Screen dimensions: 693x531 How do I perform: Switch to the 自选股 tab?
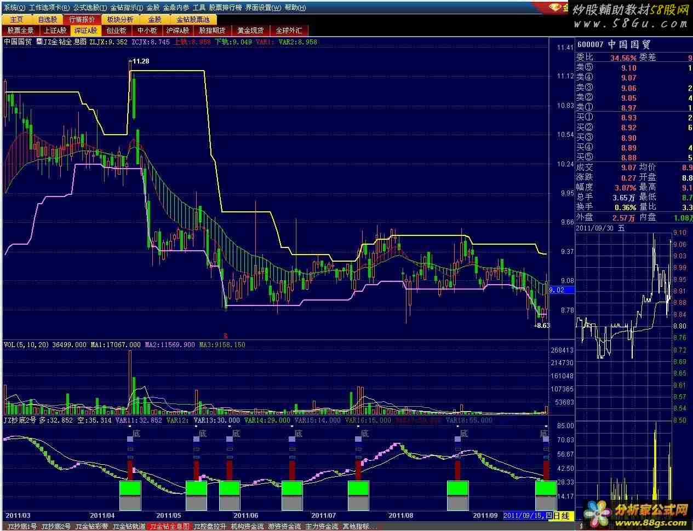(48, 19)
